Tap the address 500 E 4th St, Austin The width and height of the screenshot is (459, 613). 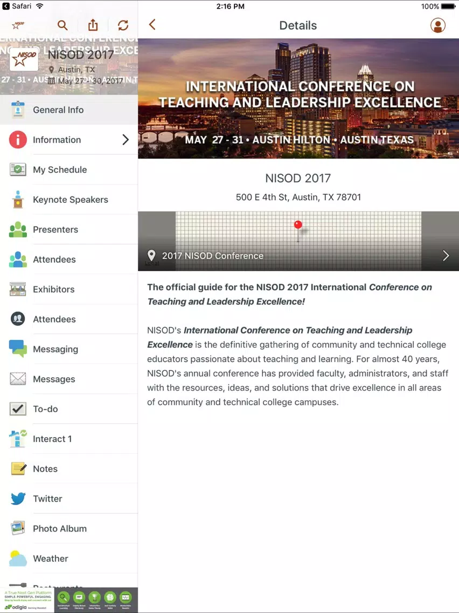pyautogui.click(x=298, y=197)
